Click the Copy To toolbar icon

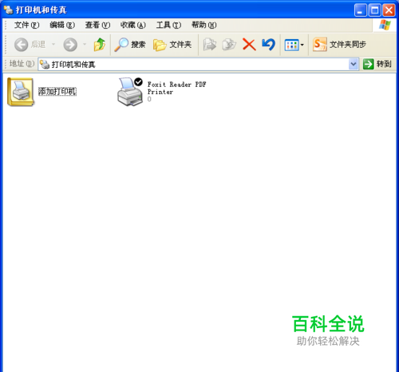(x=229, y=45)
